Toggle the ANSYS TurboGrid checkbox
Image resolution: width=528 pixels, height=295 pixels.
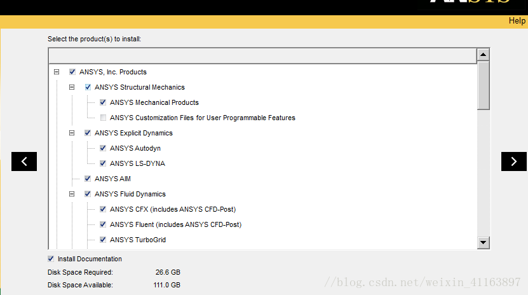tap(103, 240)
